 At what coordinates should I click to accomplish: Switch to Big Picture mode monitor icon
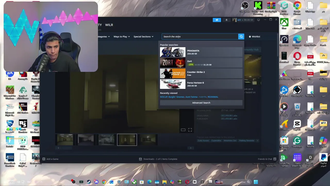point(258,20)
